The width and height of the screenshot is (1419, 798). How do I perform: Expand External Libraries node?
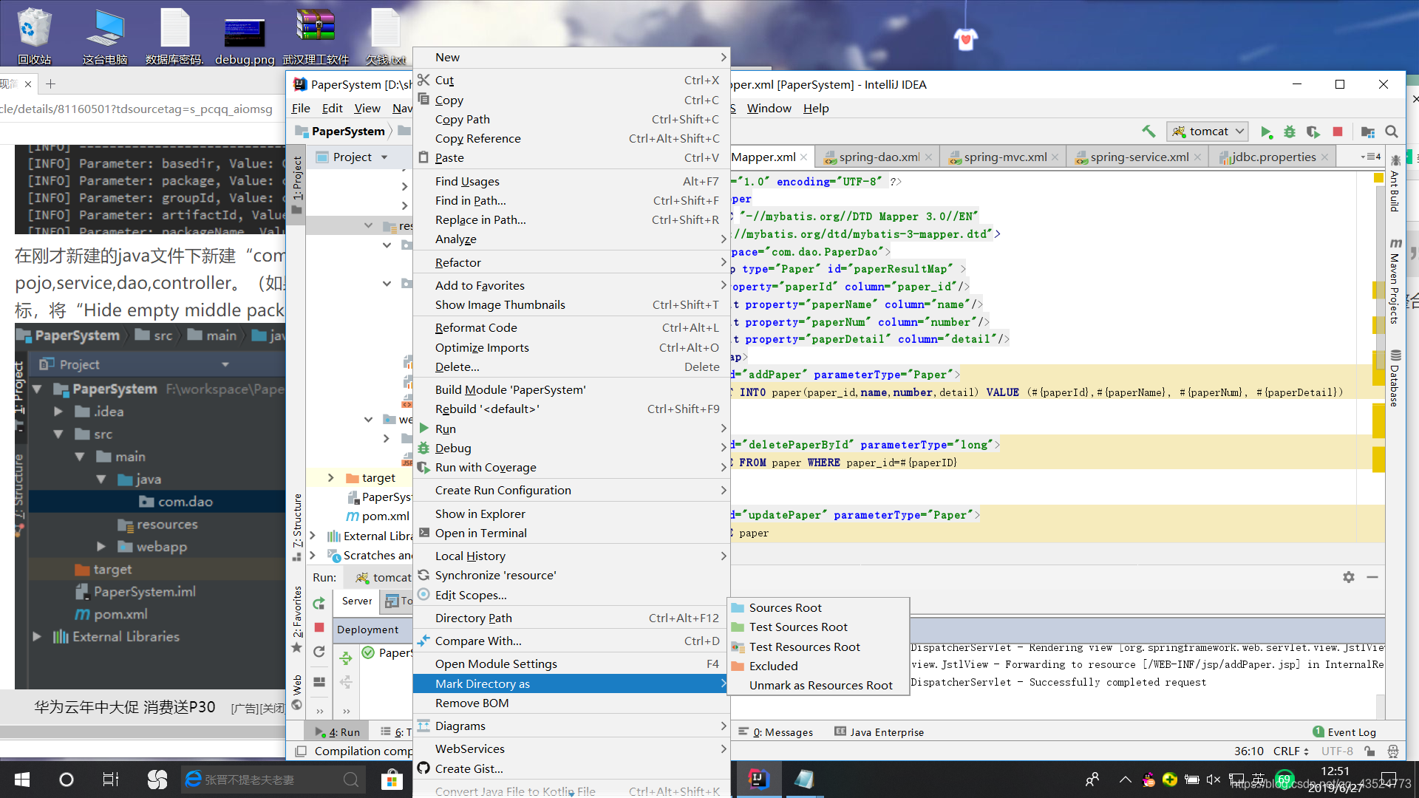pyautogui.click(x=313, y=536)
